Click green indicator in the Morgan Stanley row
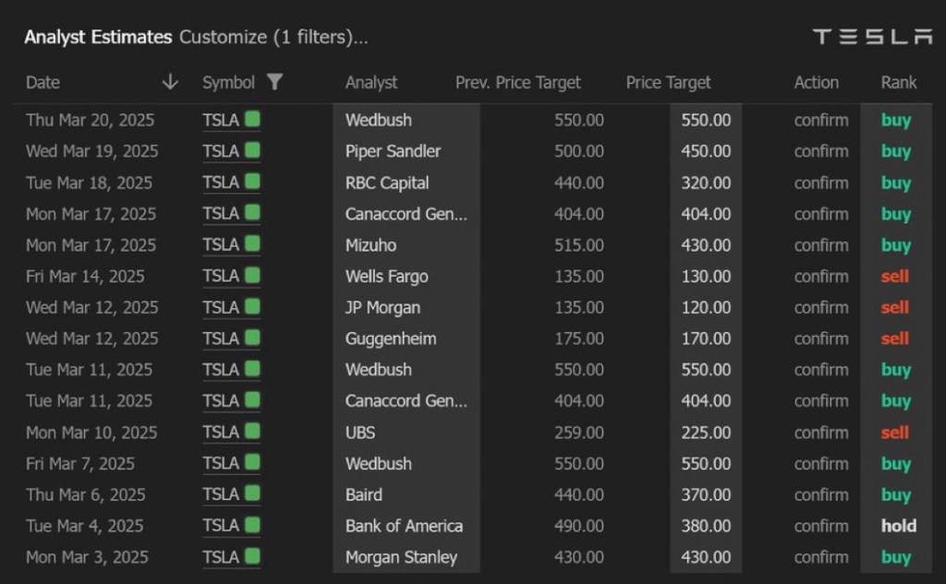 click(252, 557)
